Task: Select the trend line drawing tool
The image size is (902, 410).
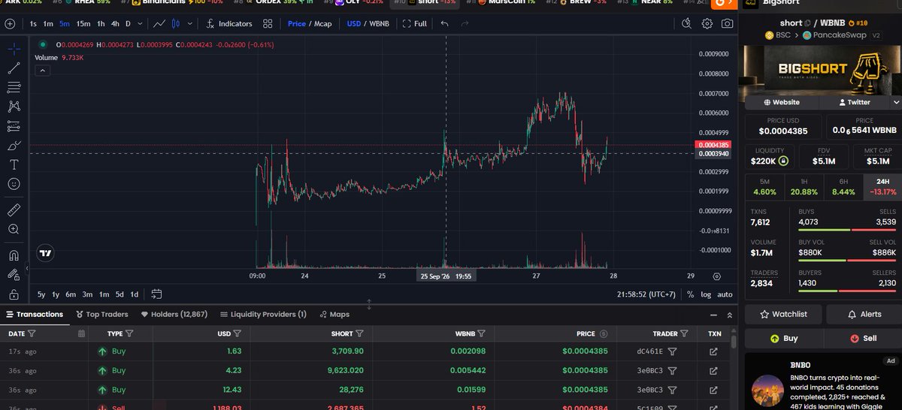Action: point(14,68)
